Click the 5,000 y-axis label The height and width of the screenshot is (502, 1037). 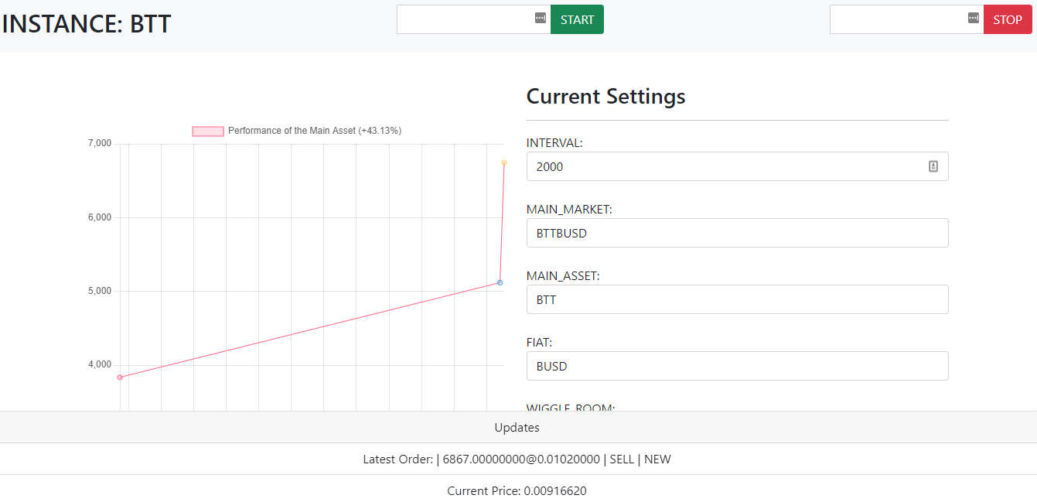click(100, 291)
